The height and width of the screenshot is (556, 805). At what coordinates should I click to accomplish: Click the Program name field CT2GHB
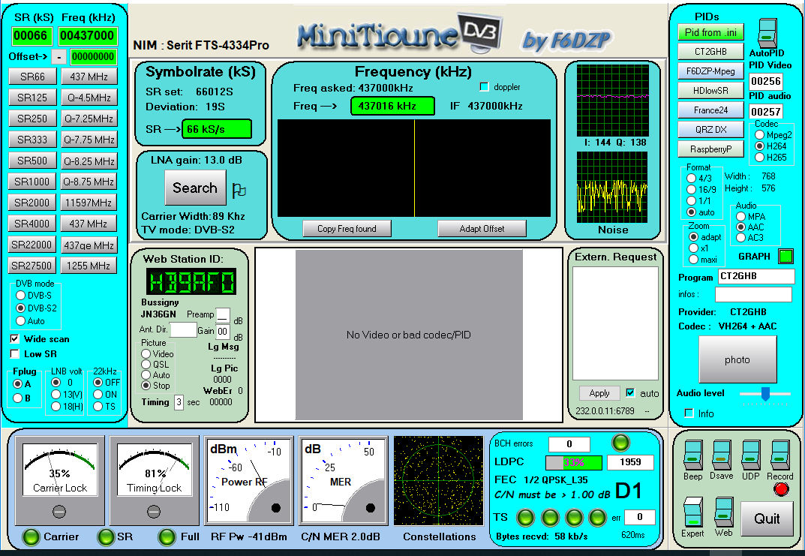pos(756,276)
